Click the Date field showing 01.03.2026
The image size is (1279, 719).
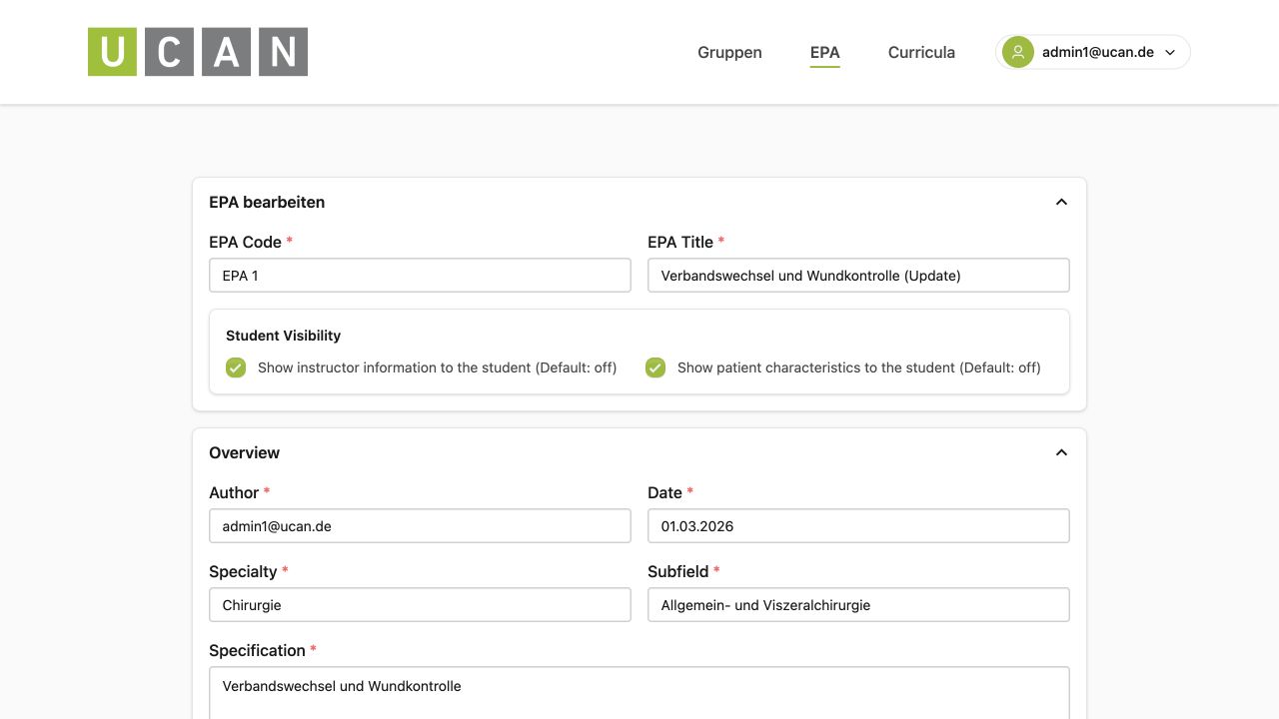coord(858,526)
